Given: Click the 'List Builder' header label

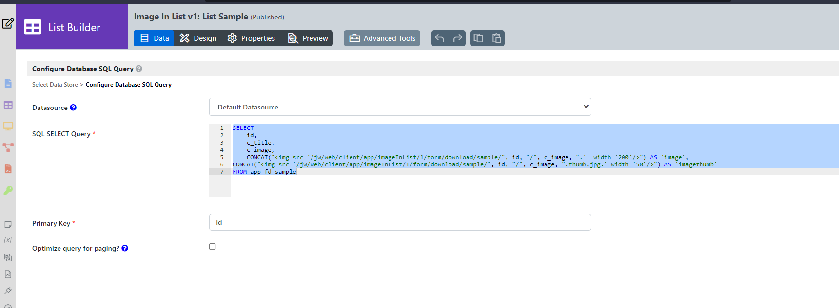Looking at the screenshot, I should click(x=74, y=27).
